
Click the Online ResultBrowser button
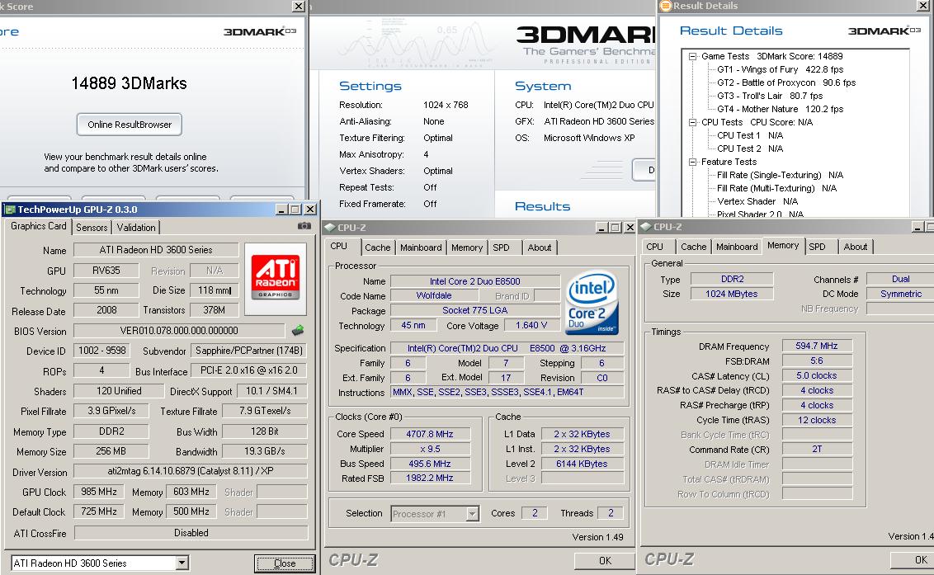pyautogui.click(x=130, y=125)
